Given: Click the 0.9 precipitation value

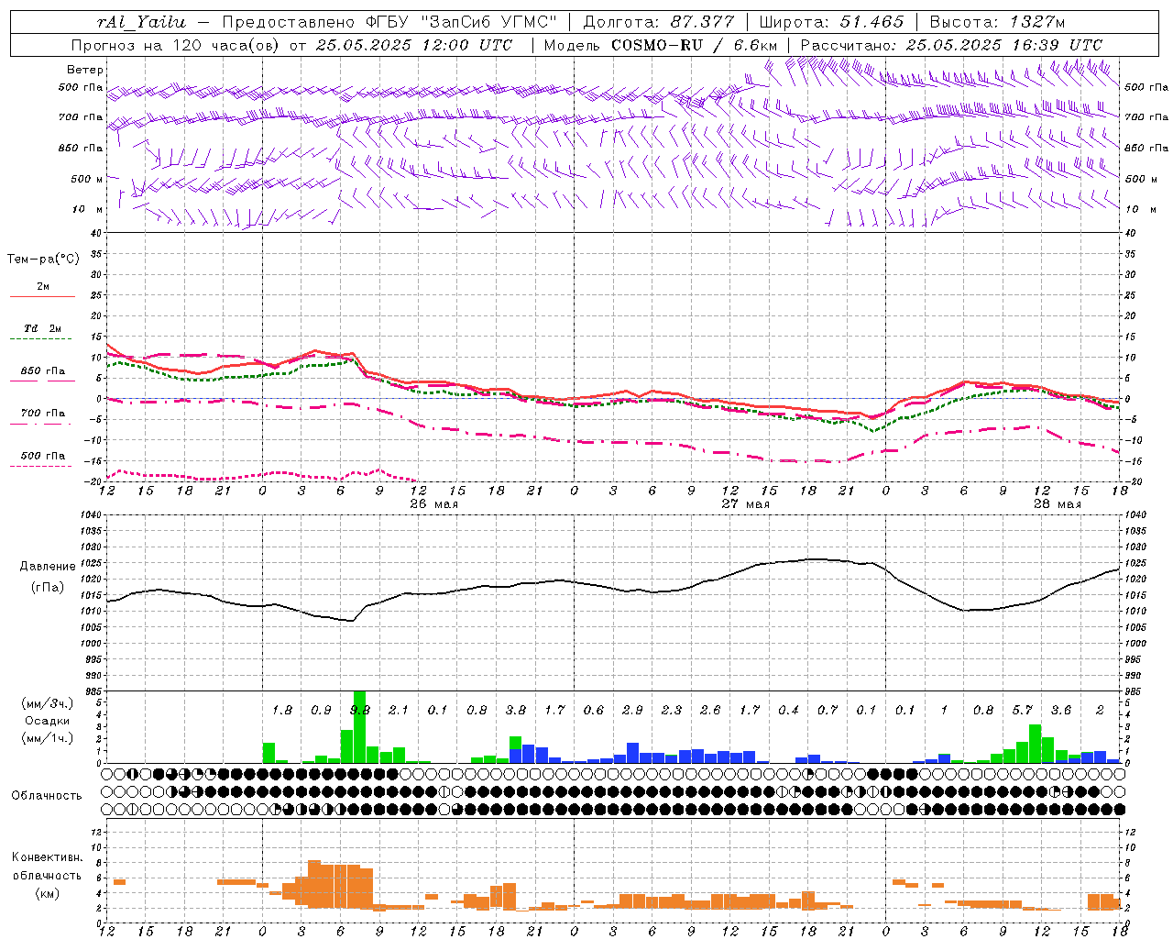Looking at the screenshot, I should [321, 711].
